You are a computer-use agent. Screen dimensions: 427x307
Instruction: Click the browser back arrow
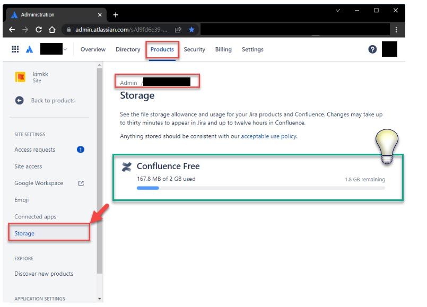tap(12, 29)
